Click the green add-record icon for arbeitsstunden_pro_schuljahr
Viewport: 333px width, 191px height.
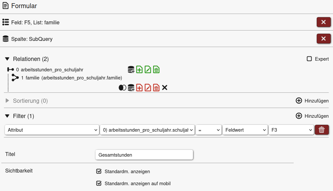139,69
